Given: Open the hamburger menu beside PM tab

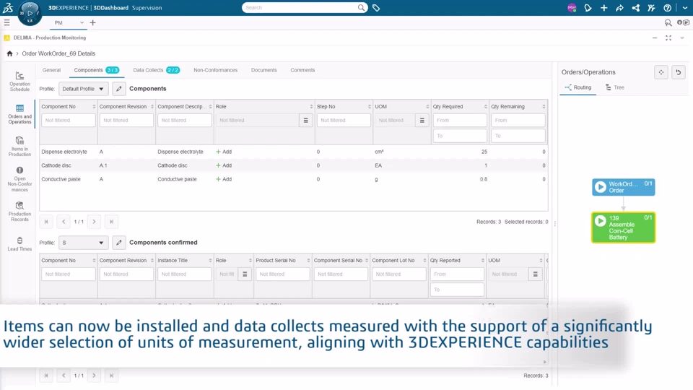Looking at the screenshot, I should [x=6, y=22].
